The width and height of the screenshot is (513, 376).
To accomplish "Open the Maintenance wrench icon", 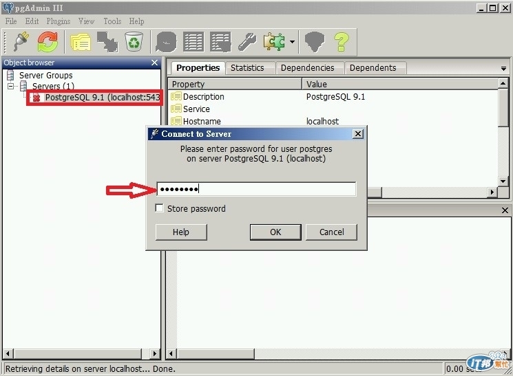I will (247, 41).
